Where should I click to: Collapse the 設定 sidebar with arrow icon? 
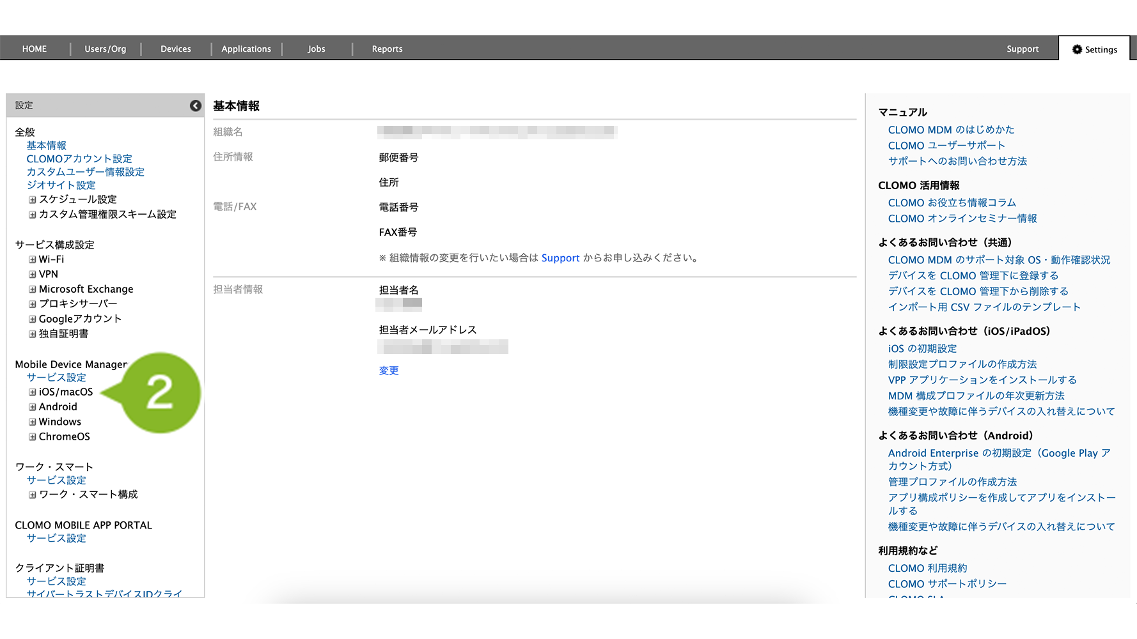pyautogui.click(x=196, y=106)
